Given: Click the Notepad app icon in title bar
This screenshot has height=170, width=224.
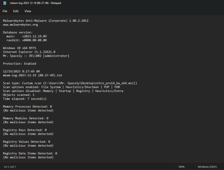Looking at the screenshot, I should tap(5, 3).
